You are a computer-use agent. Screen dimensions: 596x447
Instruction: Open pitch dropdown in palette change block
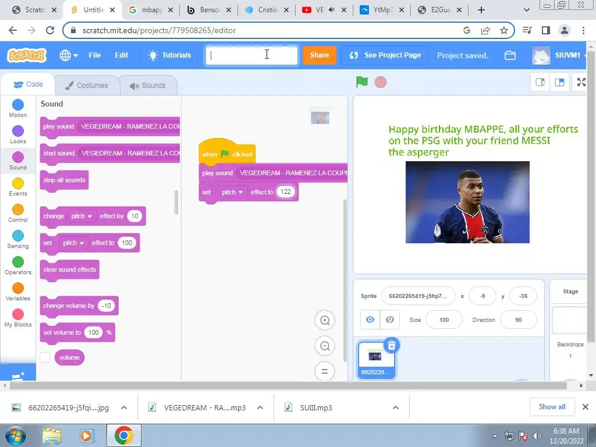point(81,216)
